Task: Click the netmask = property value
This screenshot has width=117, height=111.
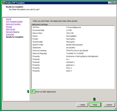Action: [x=70, y=62]
